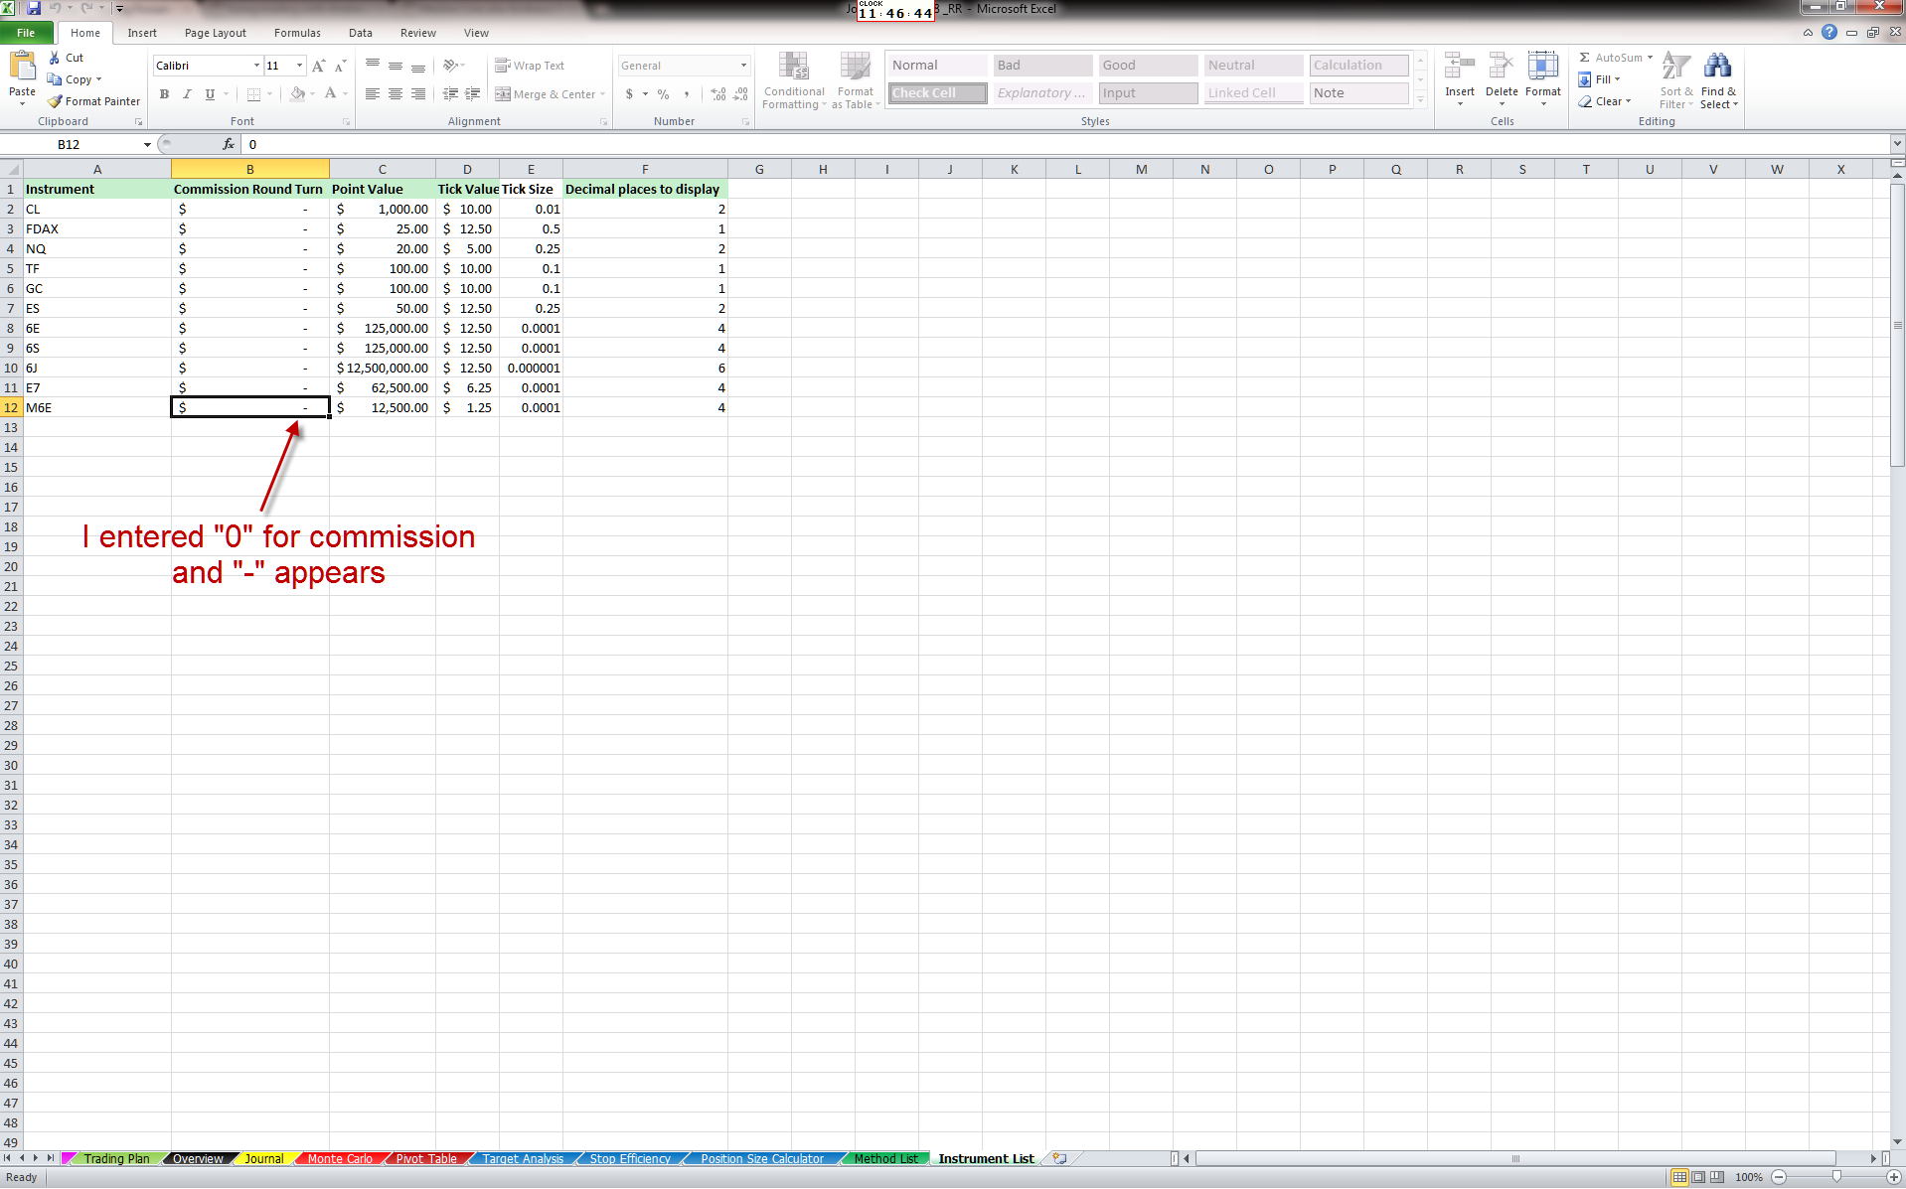
Task: Toggle Bottom Align
Action: click(418, 66)
